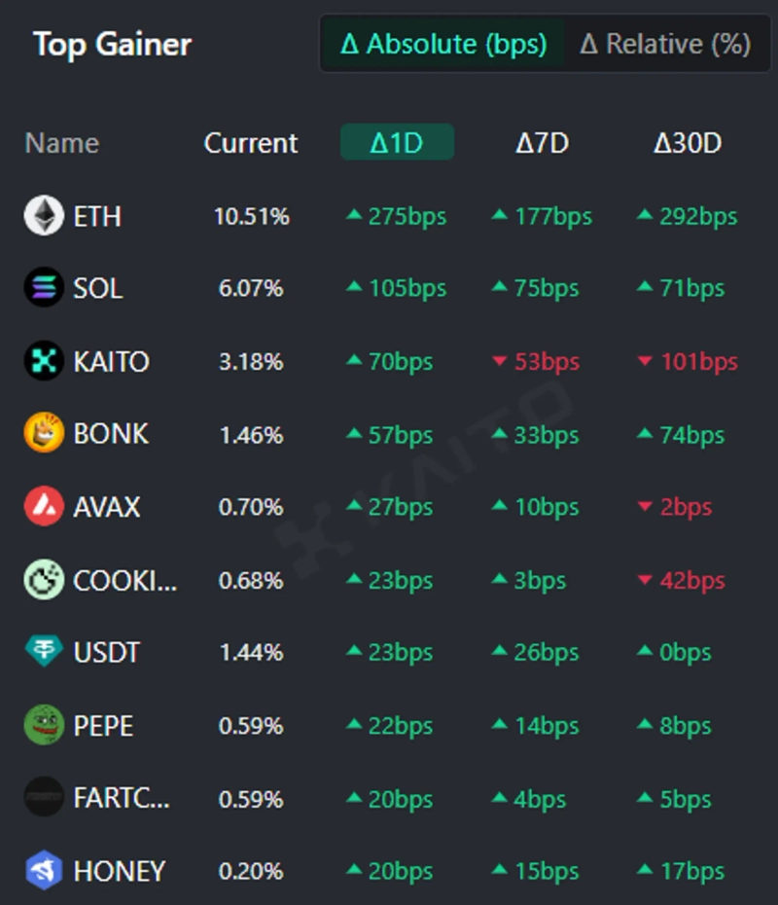Select the KAITO token logo
Viewport: 778px width, 905px height.
[44, 361]
